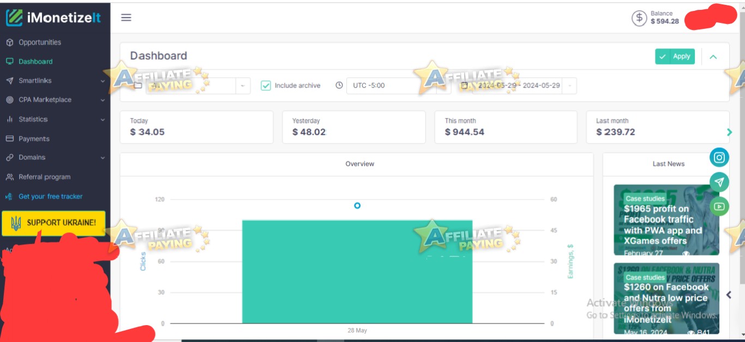Open the Telegram social icon

719,182
